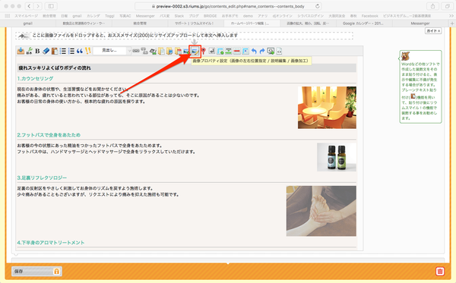Image resolution: width=456 pixels, height=283 pixels.
Task: Insert a horizontal rule with red line icon
Action: pos(237,51)
